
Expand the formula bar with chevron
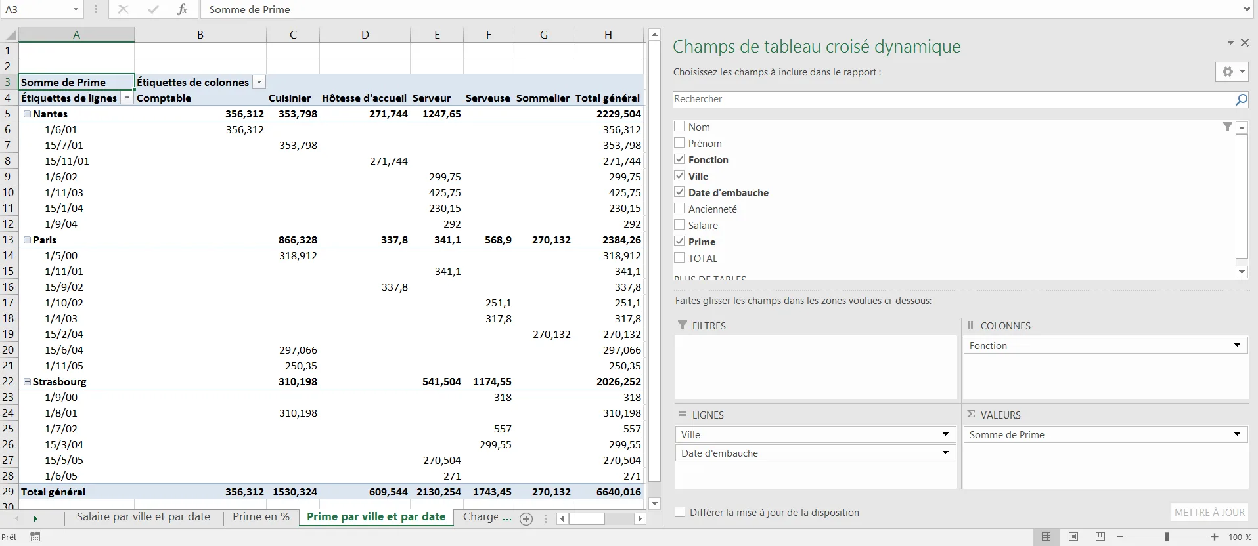tap(1247, 9)
